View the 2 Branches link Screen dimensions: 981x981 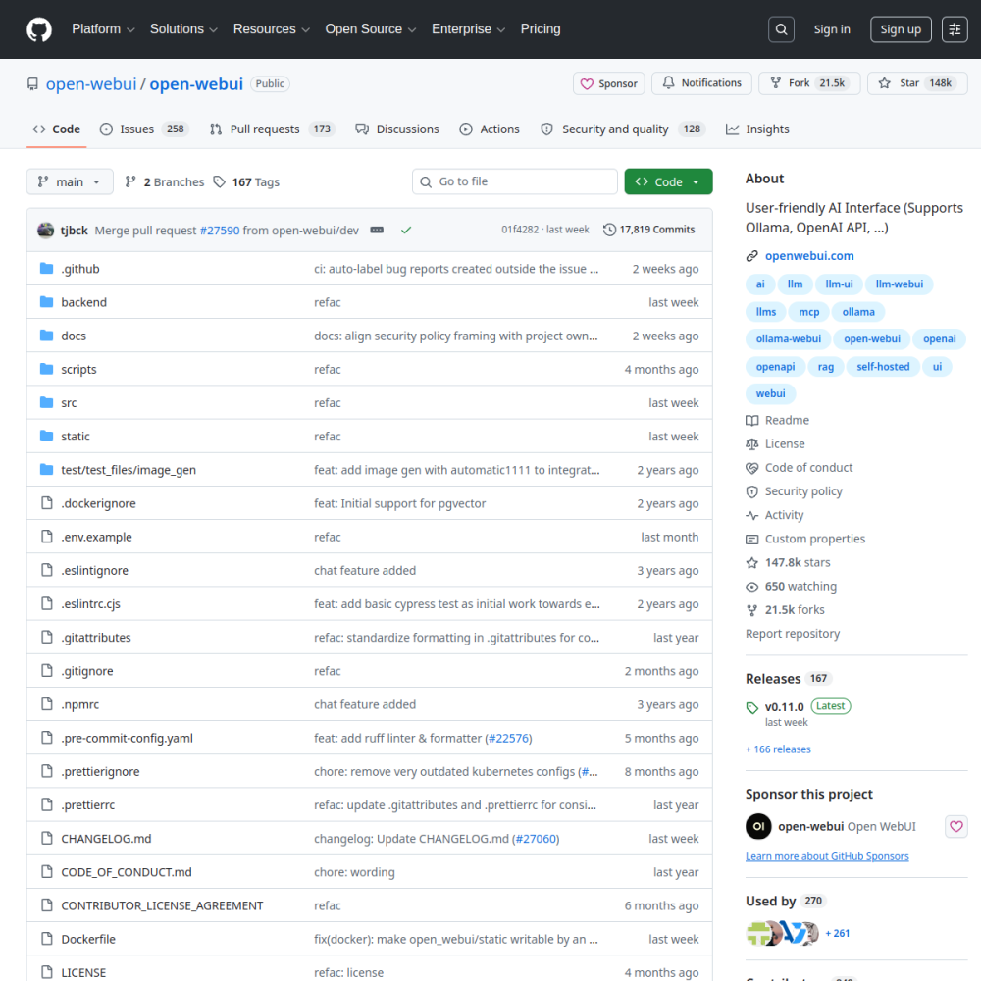click(165, 182)
